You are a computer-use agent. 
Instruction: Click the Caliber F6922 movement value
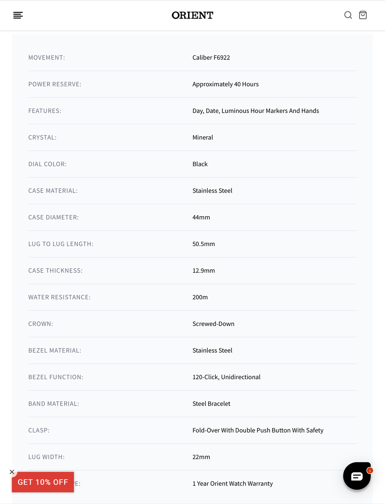tap(211, 57)
